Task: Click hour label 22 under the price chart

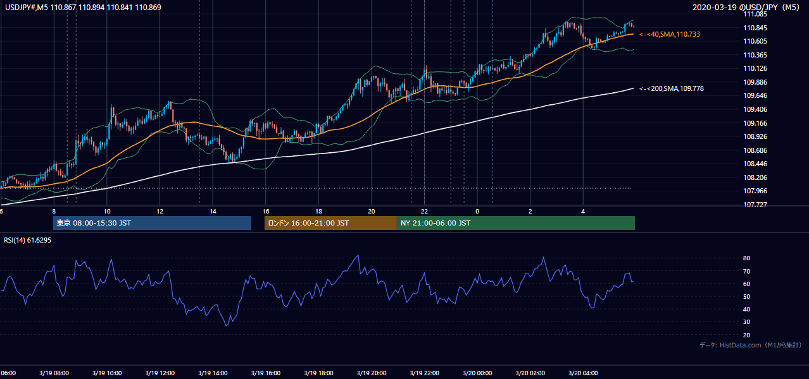Action: pos(424,211)
